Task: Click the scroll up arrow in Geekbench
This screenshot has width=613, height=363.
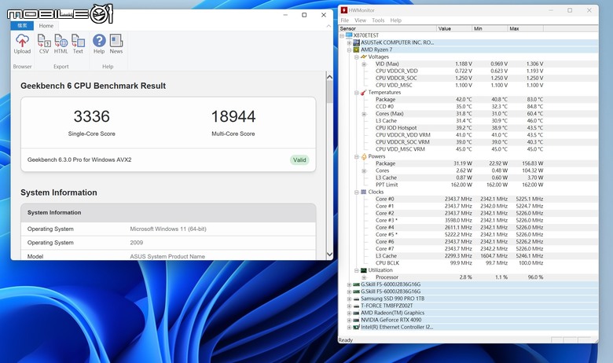Action: pyautogui.click(x=329, y=77)
